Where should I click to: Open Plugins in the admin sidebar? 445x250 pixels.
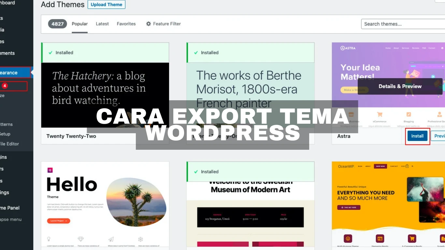pyautogui.click(x=4, y=157)
